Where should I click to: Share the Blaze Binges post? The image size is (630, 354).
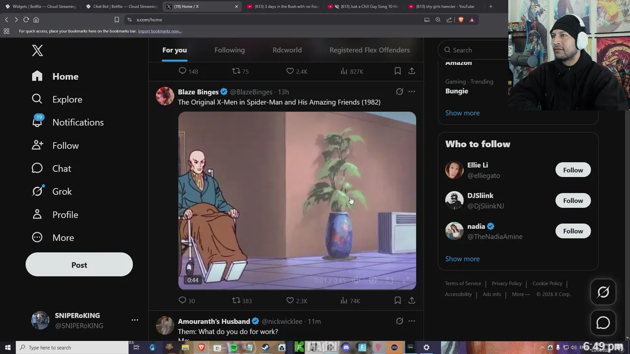(411, 300)
